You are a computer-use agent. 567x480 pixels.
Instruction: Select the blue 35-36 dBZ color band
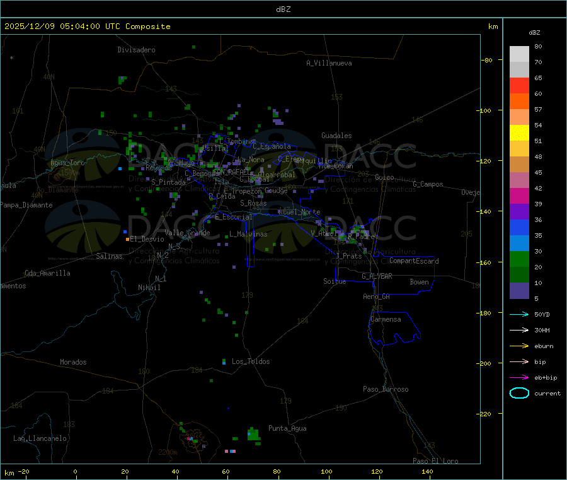pyautogui.click(x=519, y=227)
